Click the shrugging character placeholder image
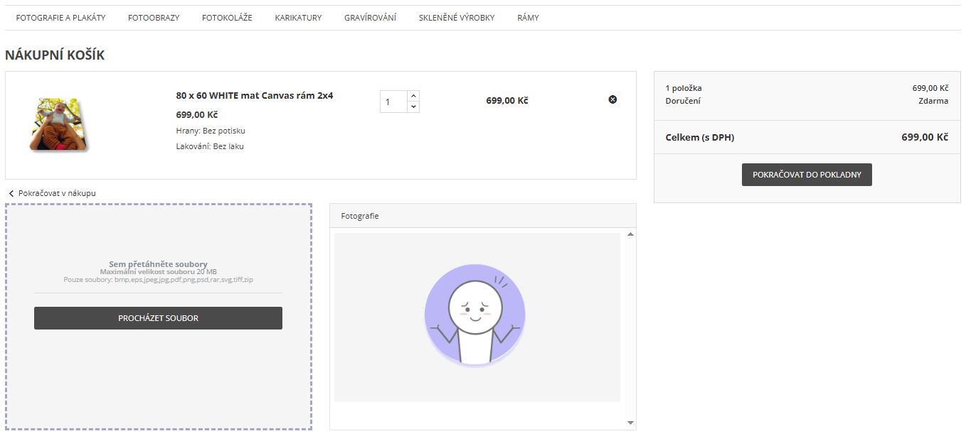Viewport: 971px width, 441px height. [474, 315]
